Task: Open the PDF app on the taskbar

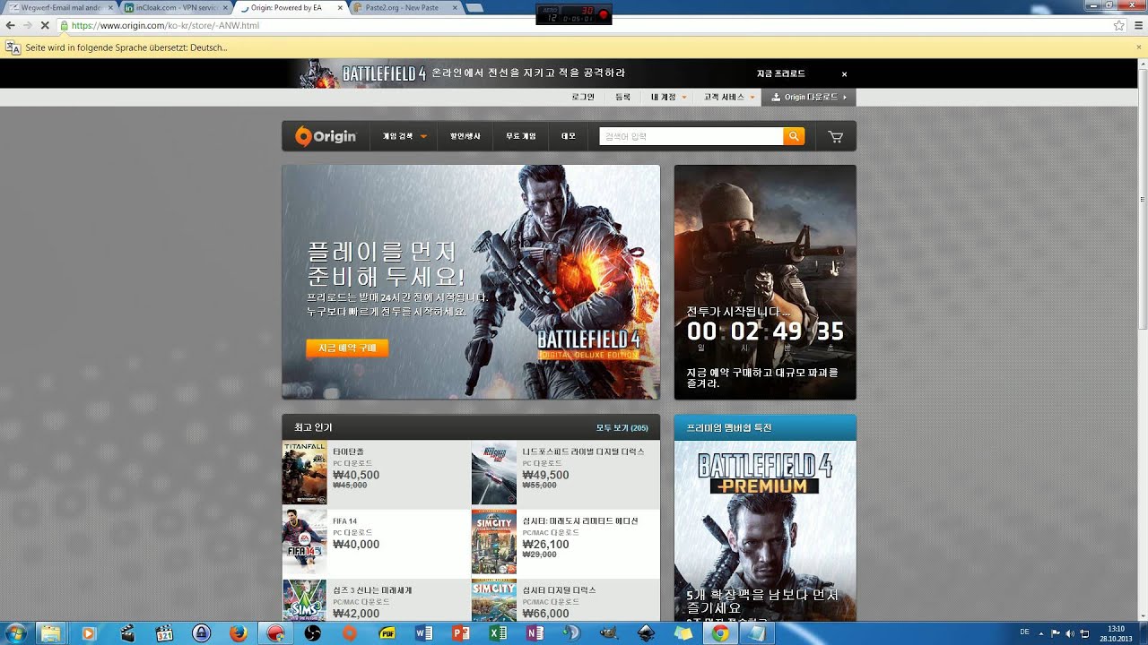Action: [387, 633]
